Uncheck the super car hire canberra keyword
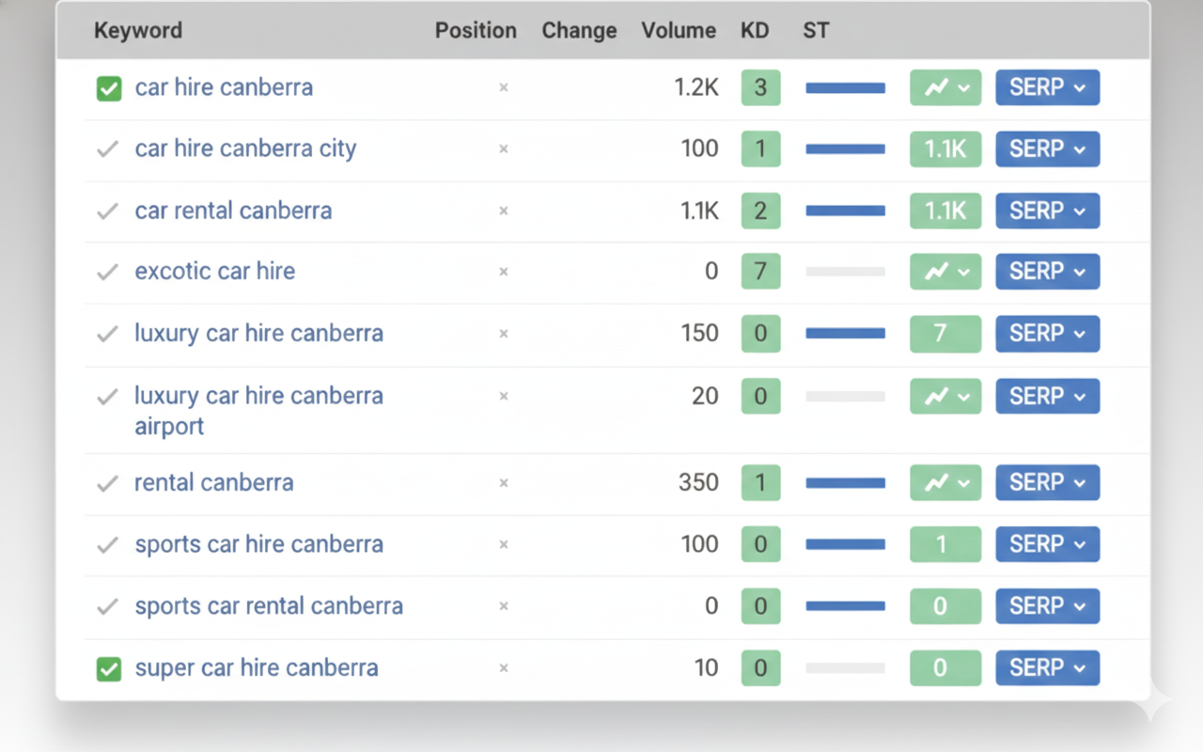Viewport: 1203px width, 752px height. pos(108,667)
